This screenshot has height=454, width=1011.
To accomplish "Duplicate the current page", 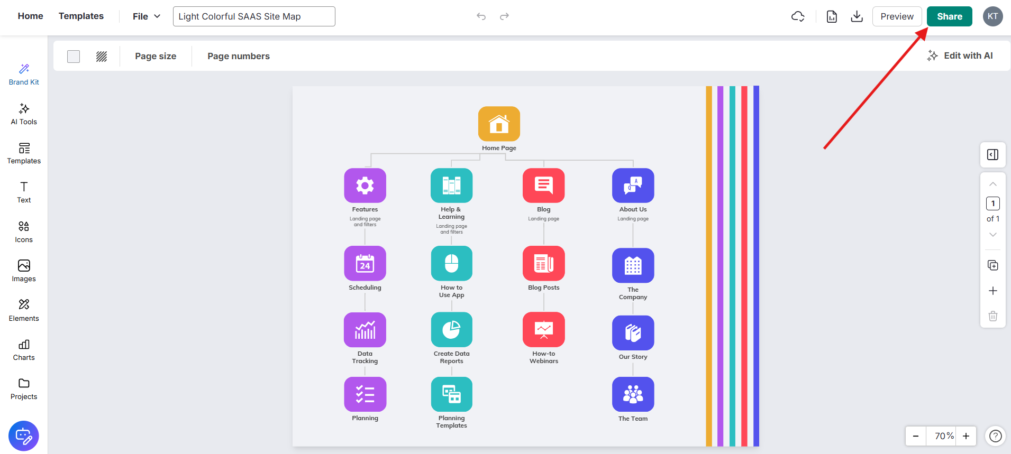I will coord(992,265).
